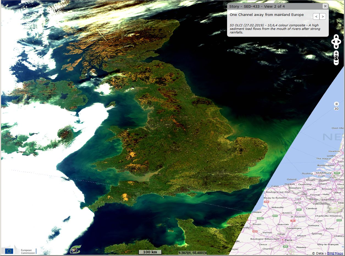Click the 100 km scale bar
The image size is (345, 256).
pyautogui.click(x=150, y=252)
